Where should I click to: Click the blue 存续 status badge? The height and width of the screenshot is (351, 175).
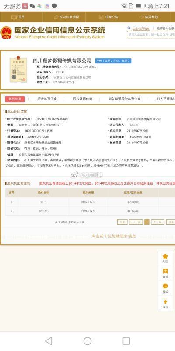113,61
